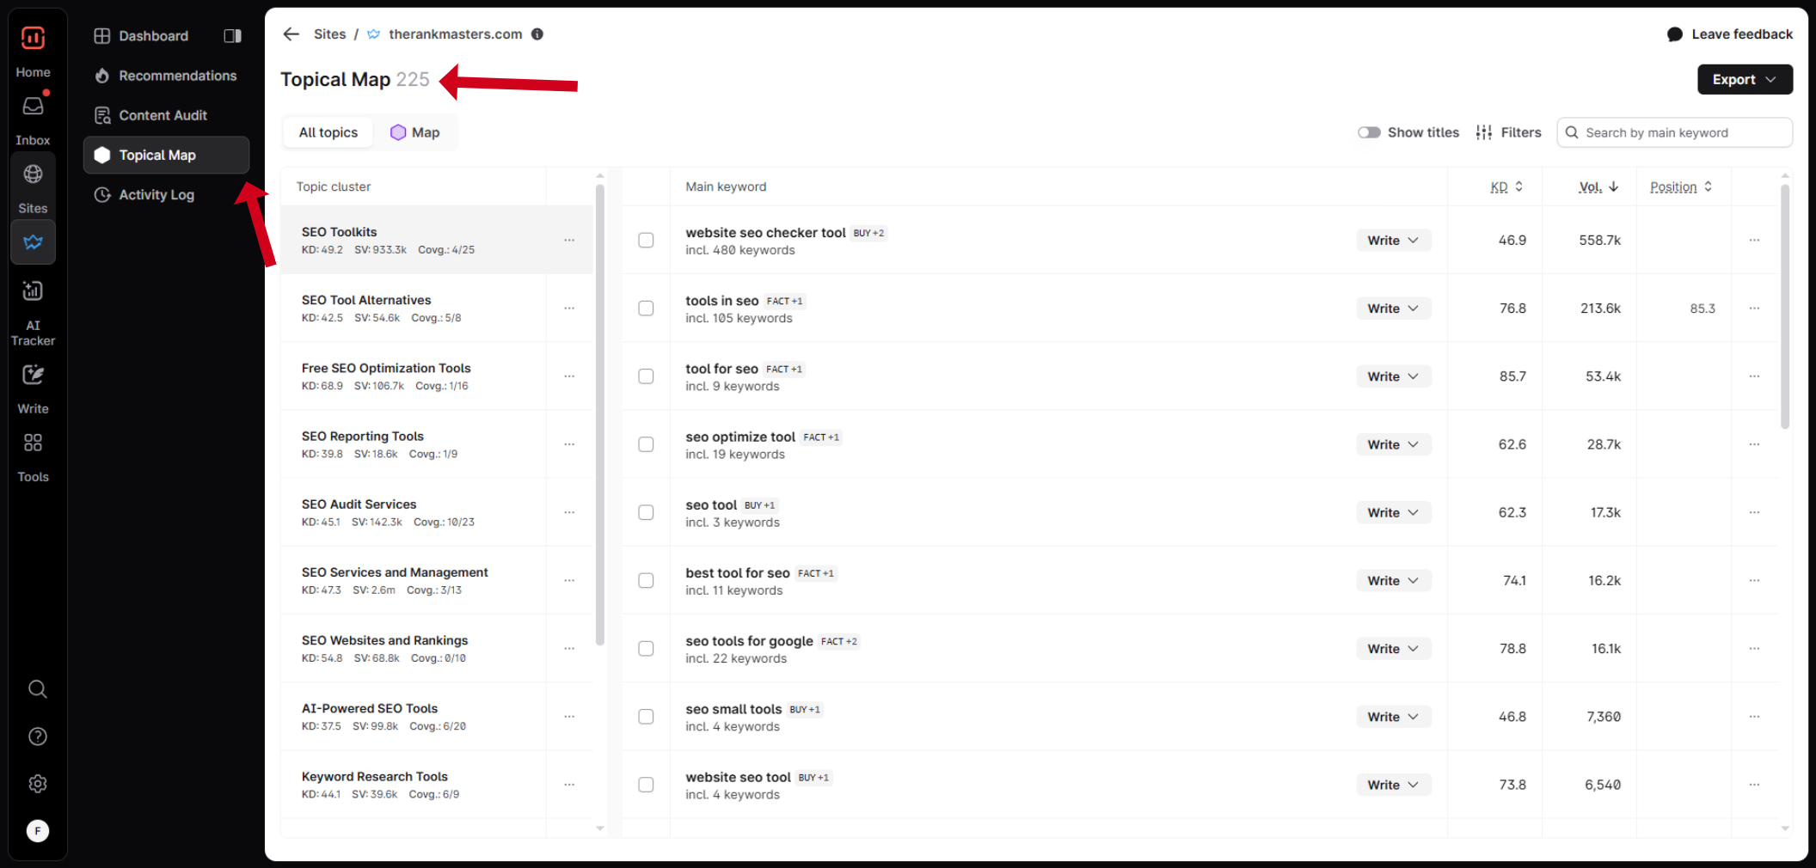The image size is (1816, 868).
Task: Click the info icon beside therankmasters.com
Action: click(537, 34)
